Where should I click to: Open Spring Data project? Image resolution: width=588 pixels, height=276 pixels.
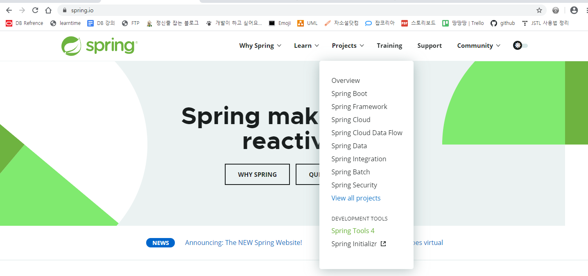pos(349,146)
